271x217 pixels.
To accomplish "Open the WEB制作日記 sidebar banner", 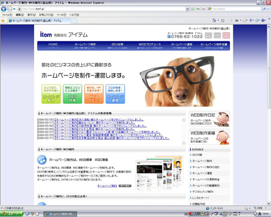I will [x=209, y=119].
